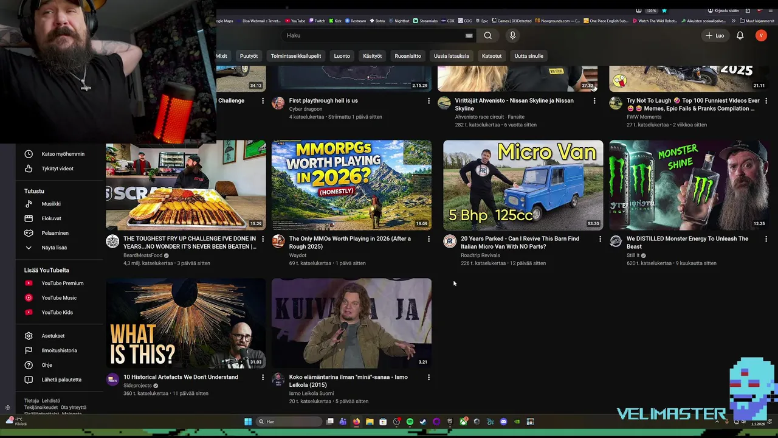The image size is (778, 438).
Task: Open Still It channel avatar
Action: (x=616, y=242)
